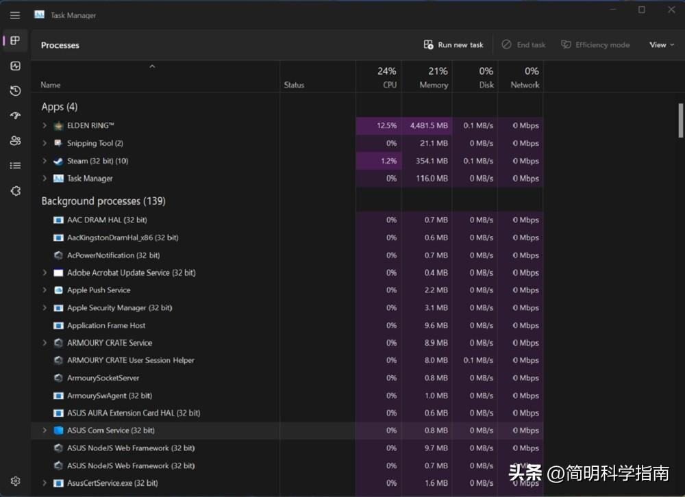Screen dimensions: 685x497
Task: Click the AAC DRAM HAL process icon
Action: tap(58, 220)
